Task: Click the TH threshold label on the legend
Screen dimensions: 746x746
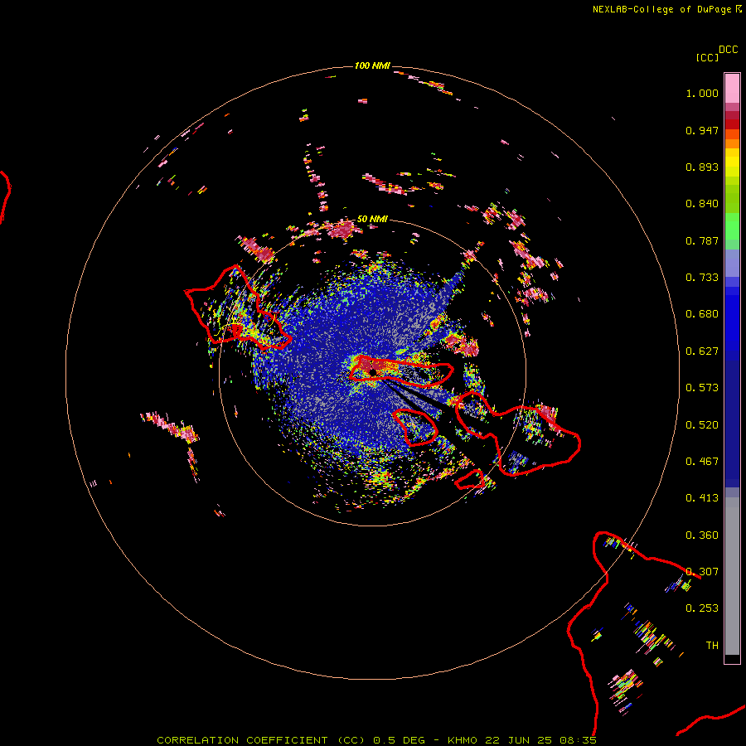Action: click(x=712, y=646)
